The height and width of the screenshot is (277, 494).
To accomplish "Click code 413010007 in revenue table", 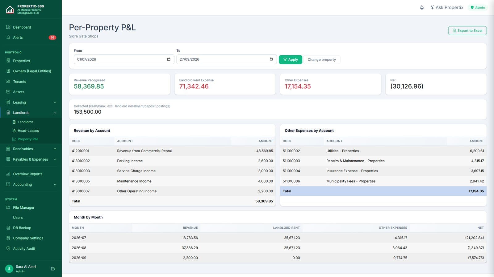I will pyautogui.click(x=81, y=191).
